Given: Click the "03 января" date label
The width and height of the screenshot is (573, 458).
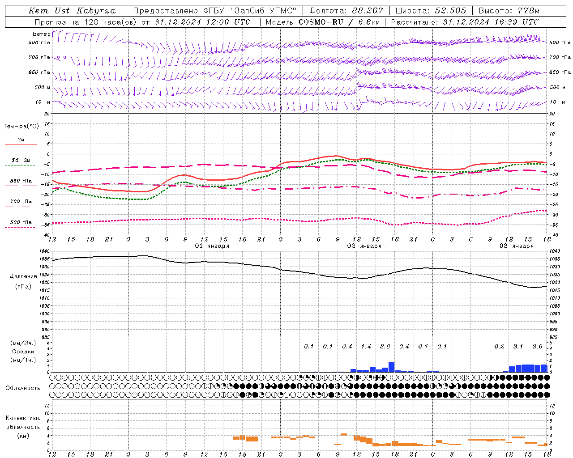Looking at the screenshot, I should (x=517, y=246).
